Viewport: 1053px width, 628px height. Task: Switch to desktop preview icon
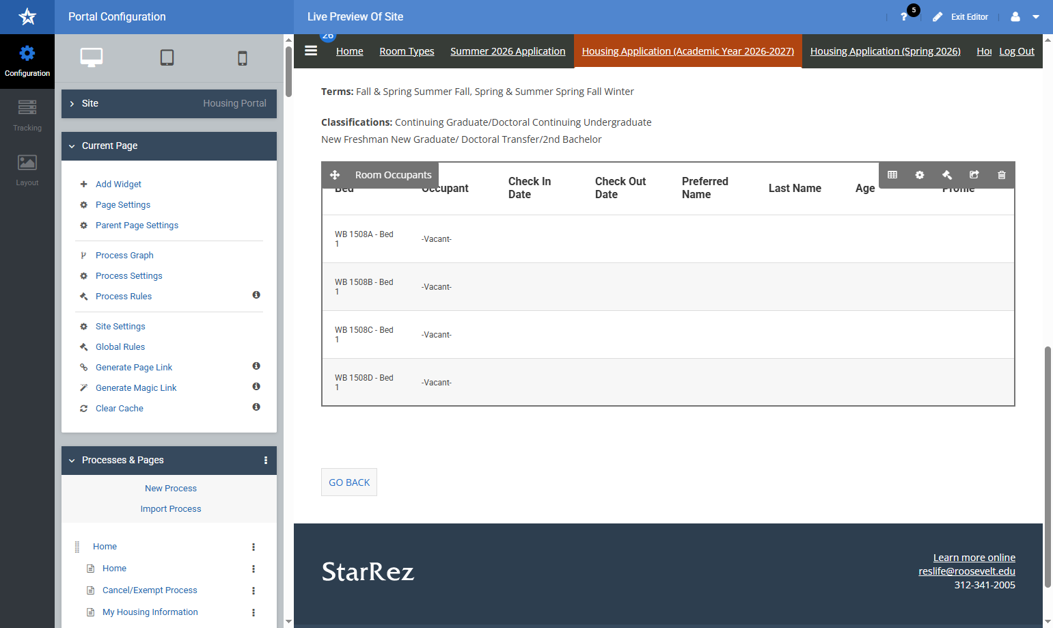coord(92,57)
